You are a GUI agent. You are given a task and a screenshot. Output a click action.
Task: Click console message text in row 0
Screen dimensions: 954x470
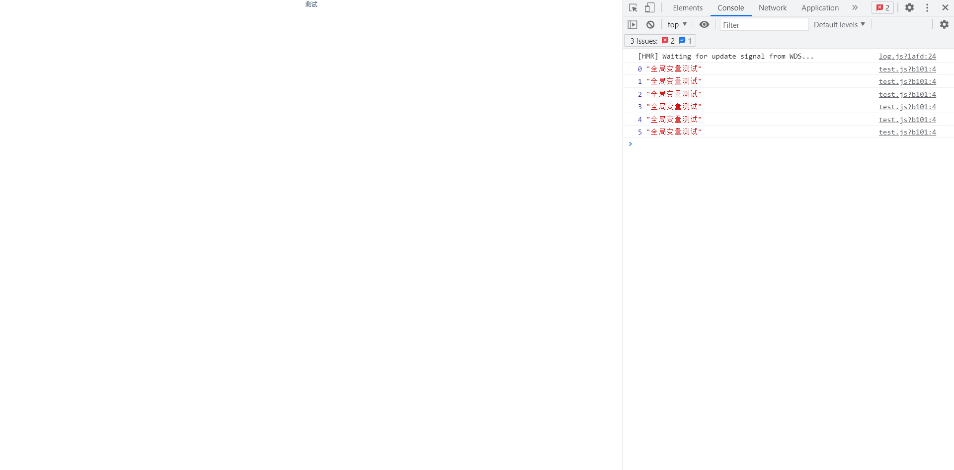tap(674, 69)
